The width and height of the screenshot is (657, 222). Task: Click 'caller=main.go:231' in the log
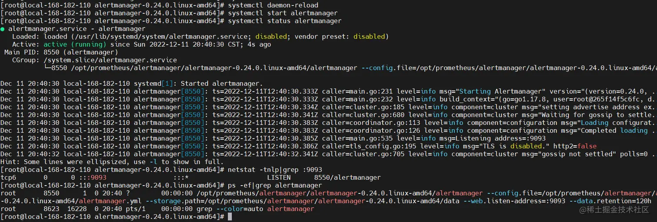[x=358, y=91]
